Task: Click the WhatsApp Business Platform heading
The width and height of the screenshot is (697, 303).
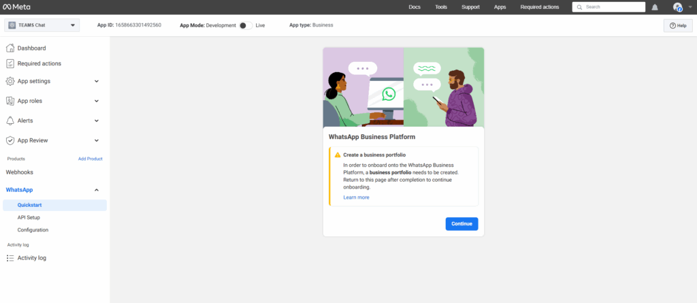Action: (372, 137)
